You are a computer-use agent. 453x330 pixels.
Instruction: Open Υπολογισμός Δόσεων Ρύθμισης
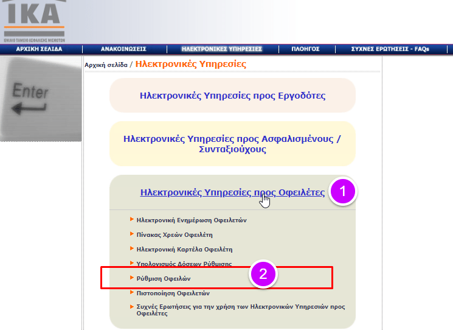coord(184,264)
